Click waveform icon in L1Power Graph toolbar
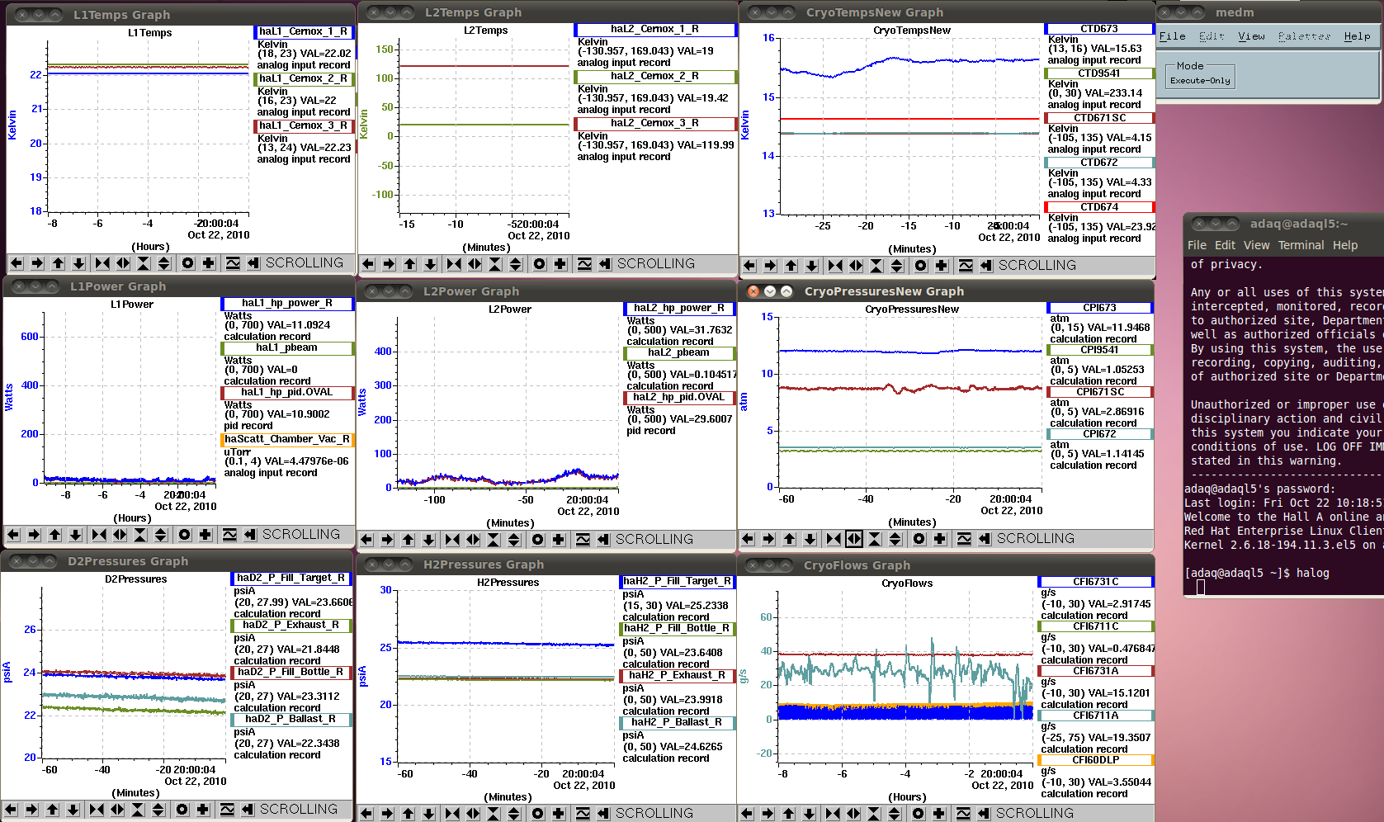The height and width of the screenshot is (822, 1384). (229, 535)
